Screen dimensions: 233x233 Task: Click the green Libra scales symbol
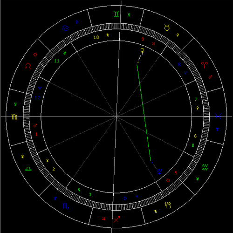coord(28,169)
